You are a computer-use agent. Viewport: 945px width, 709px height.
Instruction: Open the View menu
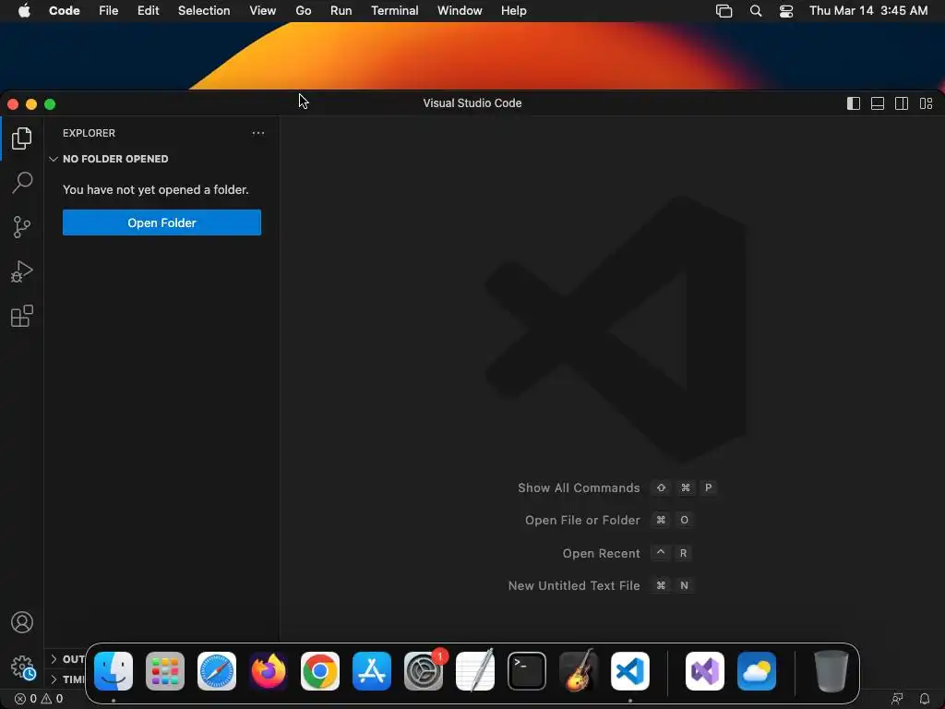pos(262,11)
